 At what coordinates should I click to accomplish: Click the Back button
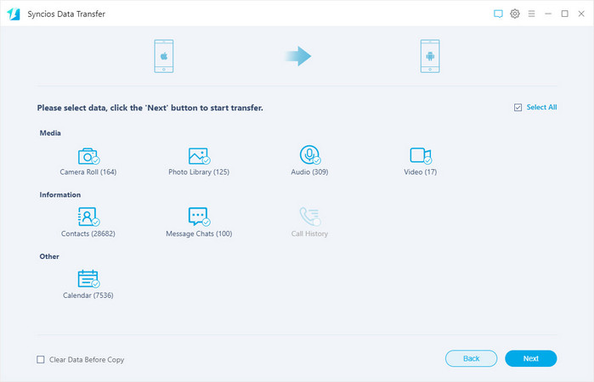(472, 358)
